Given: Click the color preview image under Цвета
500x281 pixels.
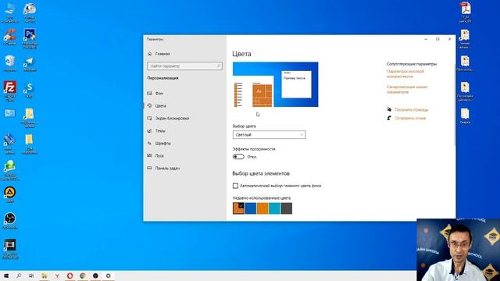Looking at the screenshot, I should pyautogui.click(x=276, y=84).
